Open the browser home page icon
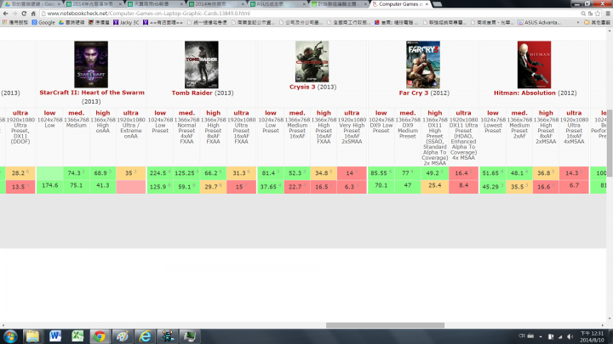The width and height of the screenshot is (613, 344). click(33, 14)
